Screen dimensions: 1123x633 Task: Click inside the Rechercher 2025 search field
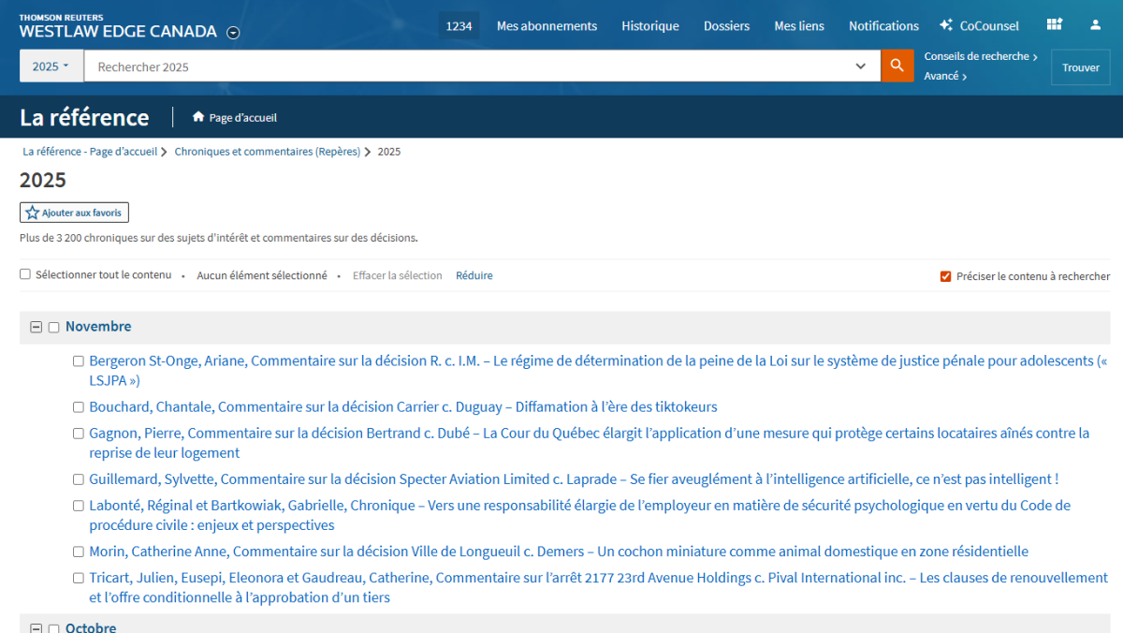pyautogui.click(x=468, y=66)
